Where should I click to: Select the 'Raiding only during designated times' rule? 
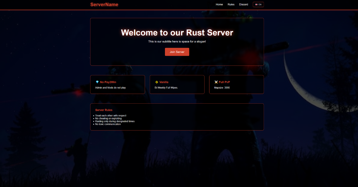(115, 121)
